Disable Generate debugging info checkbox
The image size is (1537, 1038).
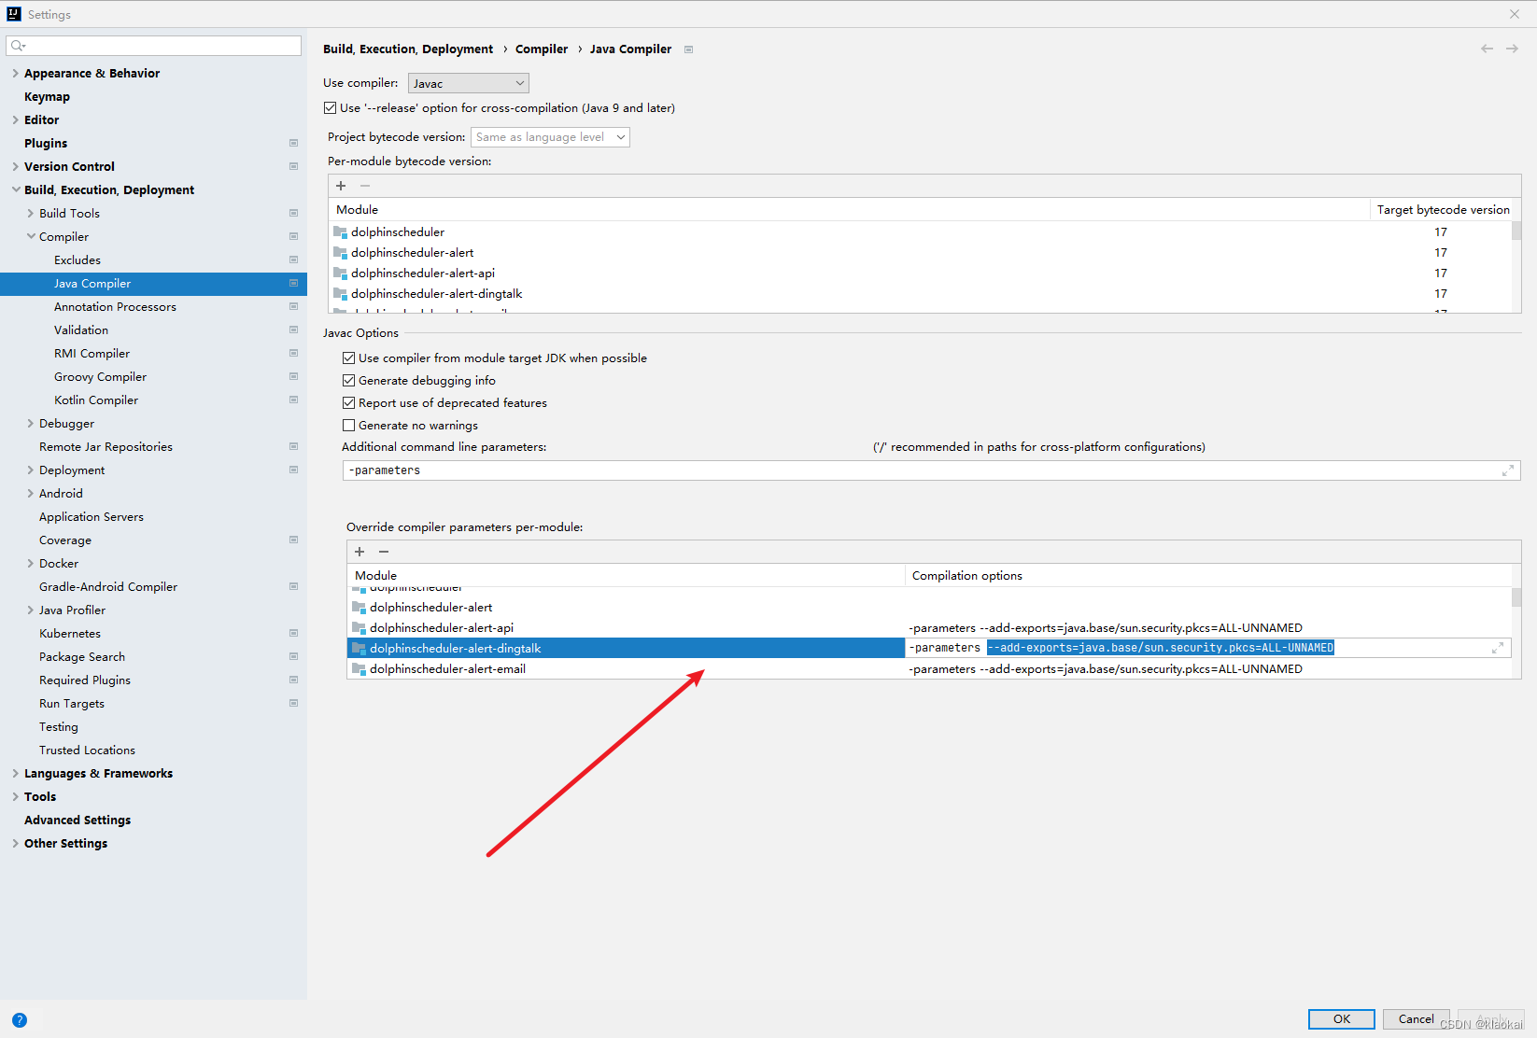click(349, 381)
